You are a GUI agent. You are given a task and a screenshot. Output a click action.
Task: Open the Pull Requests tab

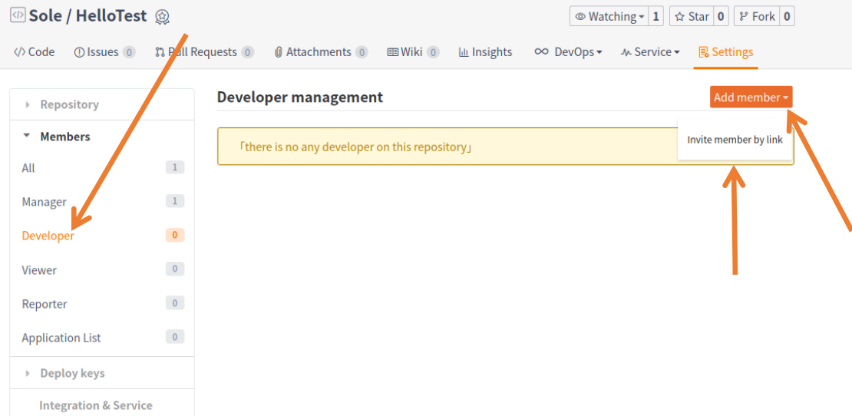point(204,52)
